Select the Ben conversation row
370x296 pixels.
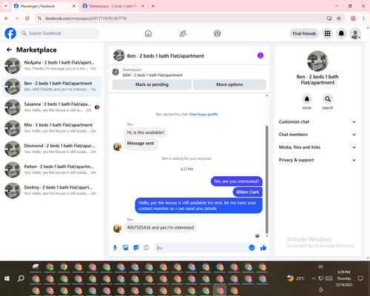click(52, 87)
